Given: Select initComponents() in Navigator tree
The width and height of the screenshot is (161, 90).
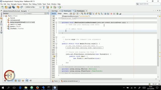Looking at the screenshot, I should click(x=15, y=20).
